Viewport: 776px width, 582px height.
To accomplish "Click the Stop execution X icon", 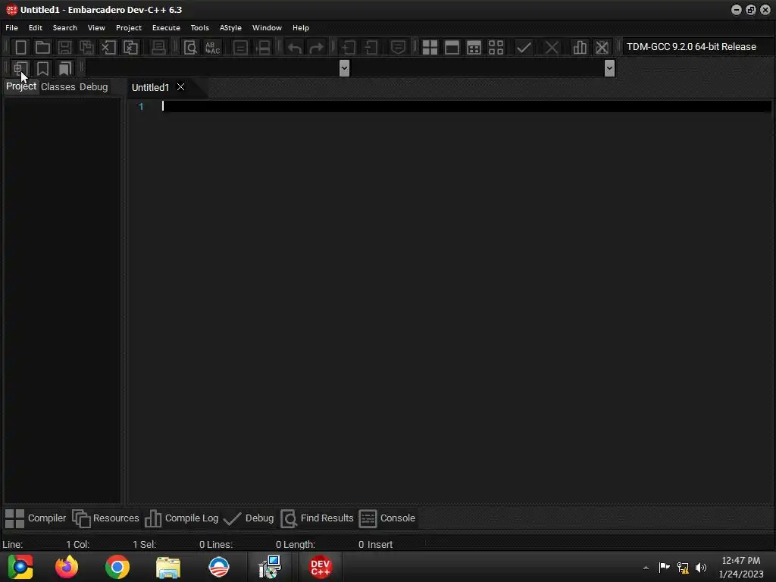I will coord(552,48).
